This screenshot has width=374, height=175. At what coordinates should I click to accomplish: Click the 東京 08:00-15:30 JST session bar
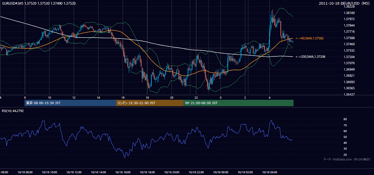tap(71, 103)
